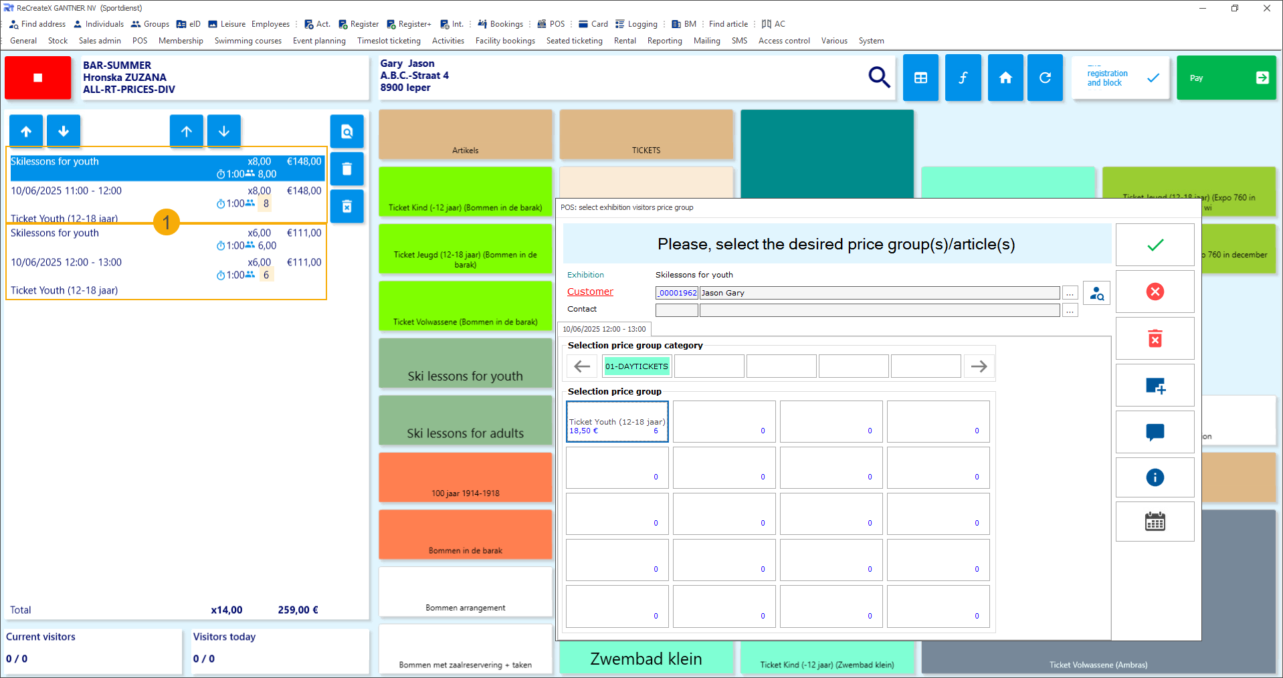Click the blue refresh icon button
This screenshot has height=678, width=1283.
[x=1044, y=78]
